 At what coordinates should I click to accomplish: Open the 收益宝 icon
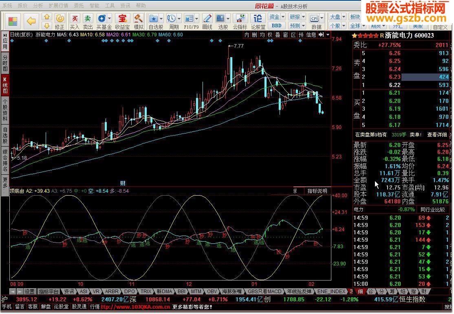[x=123, y=21]
